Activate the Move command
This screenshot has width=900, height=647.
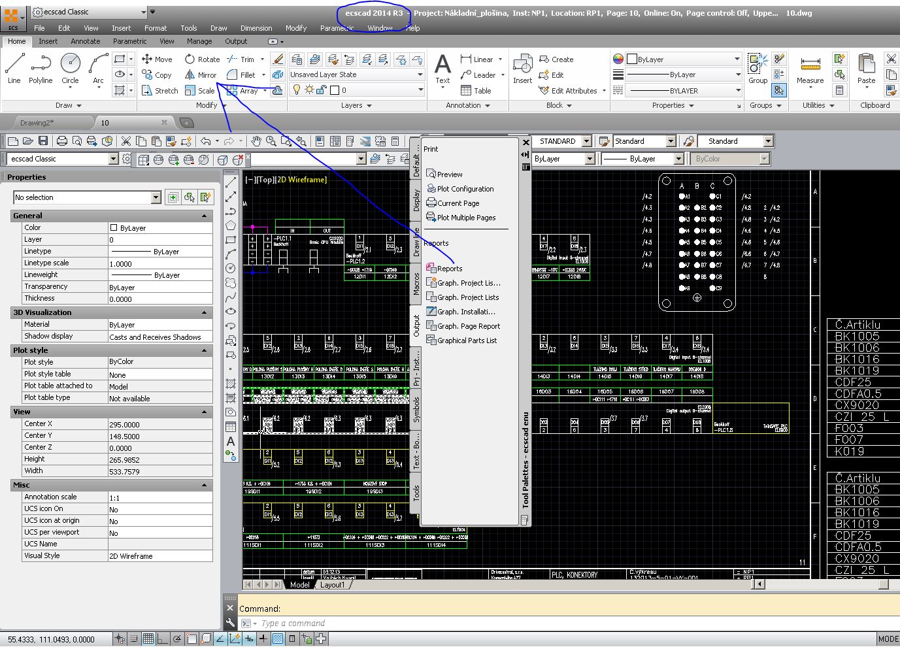(x=157, y=59)
